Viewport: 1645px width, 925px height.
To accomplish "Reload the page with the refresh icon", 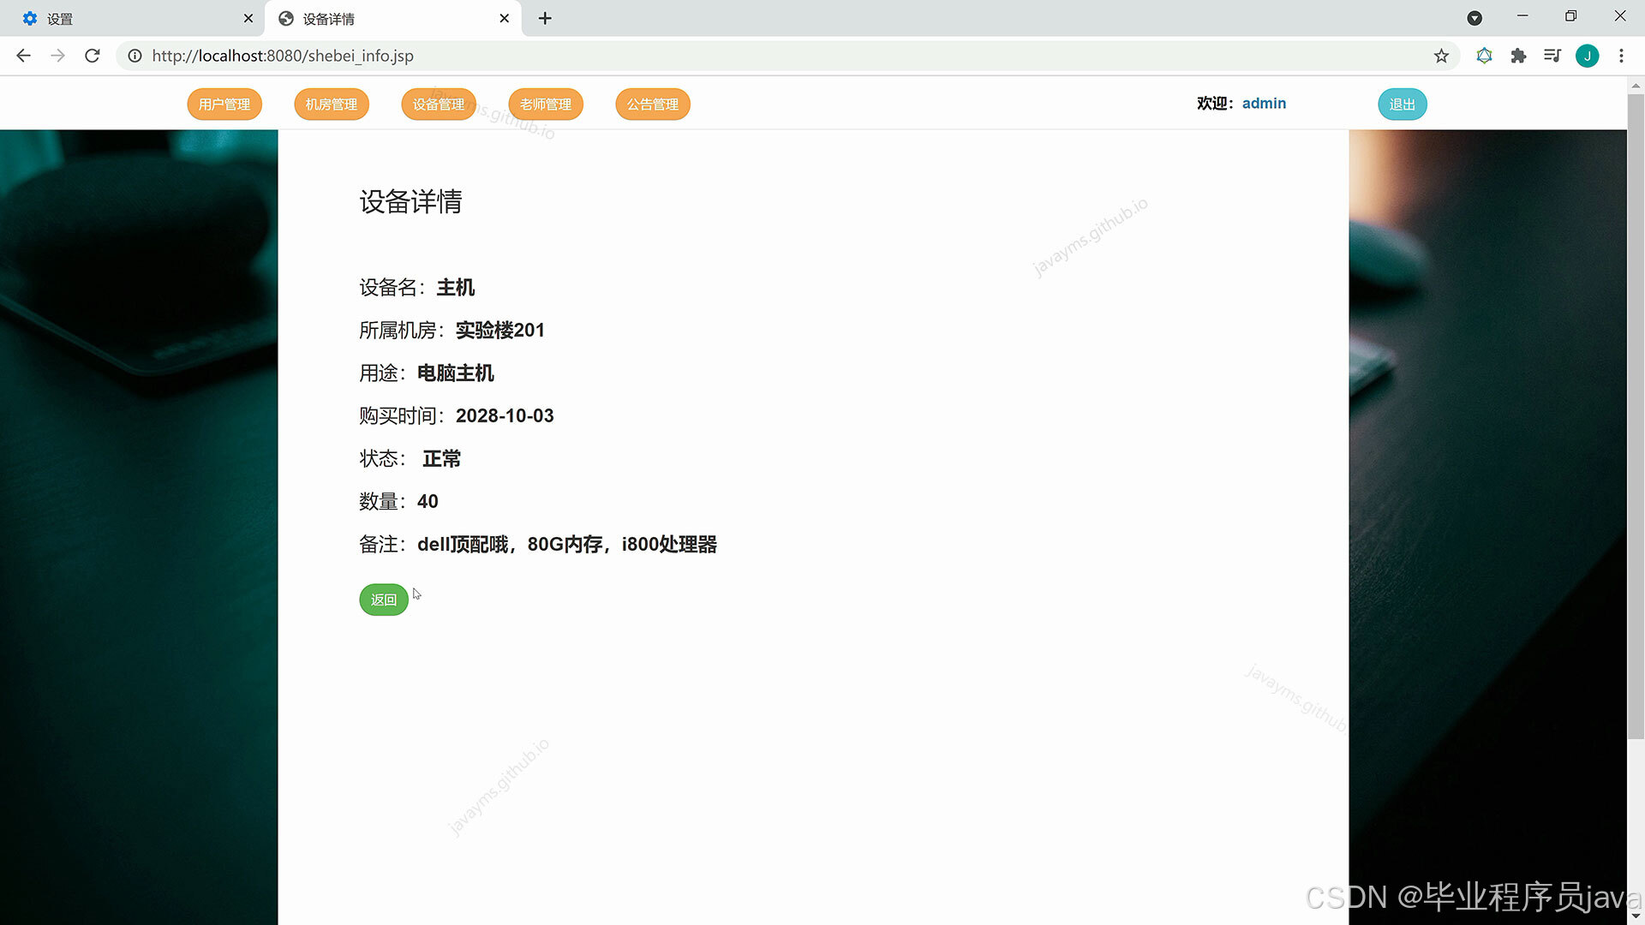I will pyautogui.click(x=93, y=56).
